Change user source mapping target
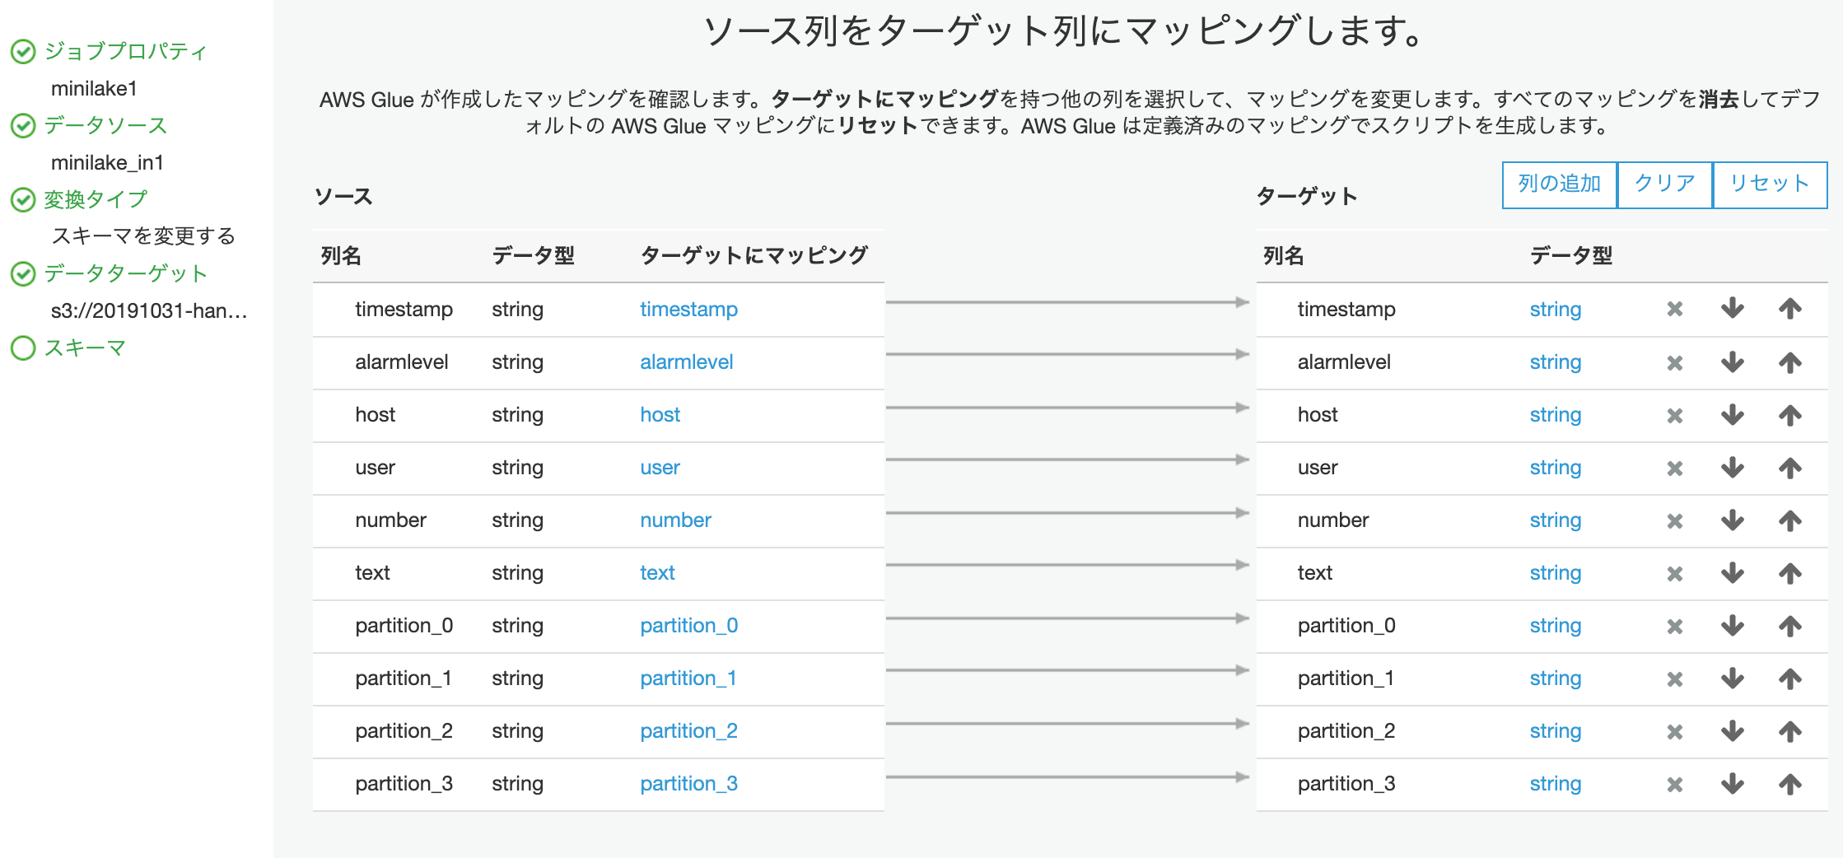Image resolution: width=1843 pixels, height=858 pixels. [x=660, y=467]
